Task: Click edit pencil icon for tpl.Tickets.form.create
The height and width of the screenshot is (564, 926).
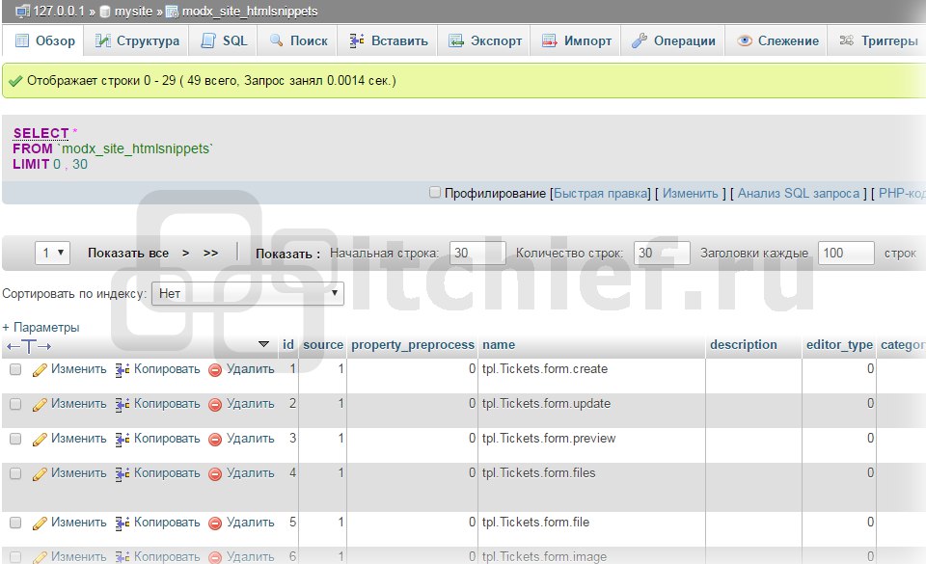Action: click(x=40, y=370)
